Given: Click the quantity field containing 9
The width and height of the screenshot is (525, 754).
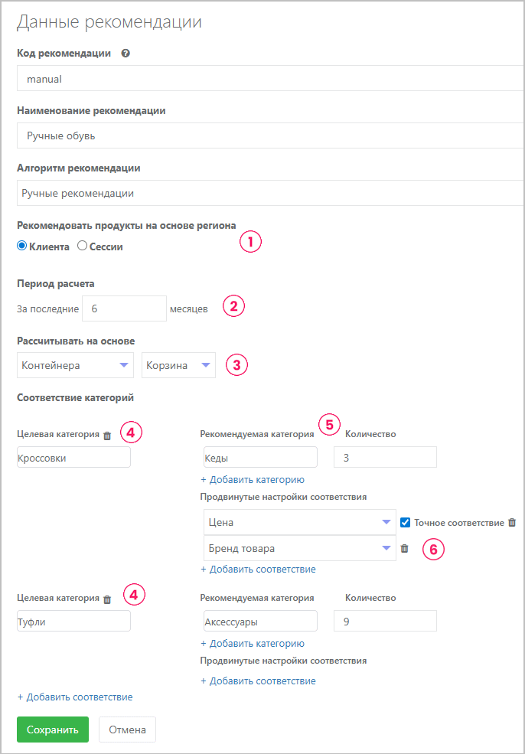Looking at the screenshot, I should tap(385, 622).
